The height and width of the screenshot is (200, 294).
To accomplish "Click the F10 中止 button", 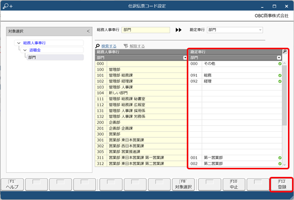I will 234,184.
